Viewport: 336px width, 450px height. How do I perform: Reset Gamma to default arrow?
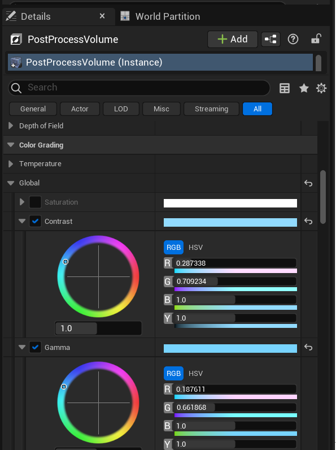[308, 347]
